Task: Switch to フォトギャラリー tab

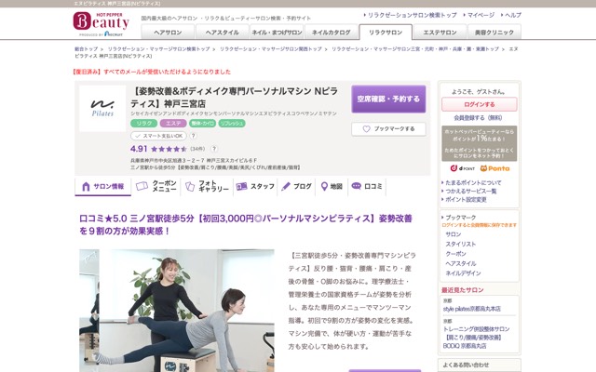Action: [207, 186]
